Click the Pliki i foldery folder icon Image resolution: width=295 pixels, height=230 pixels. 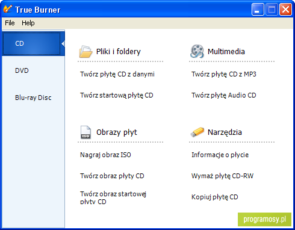click(85, 52)
